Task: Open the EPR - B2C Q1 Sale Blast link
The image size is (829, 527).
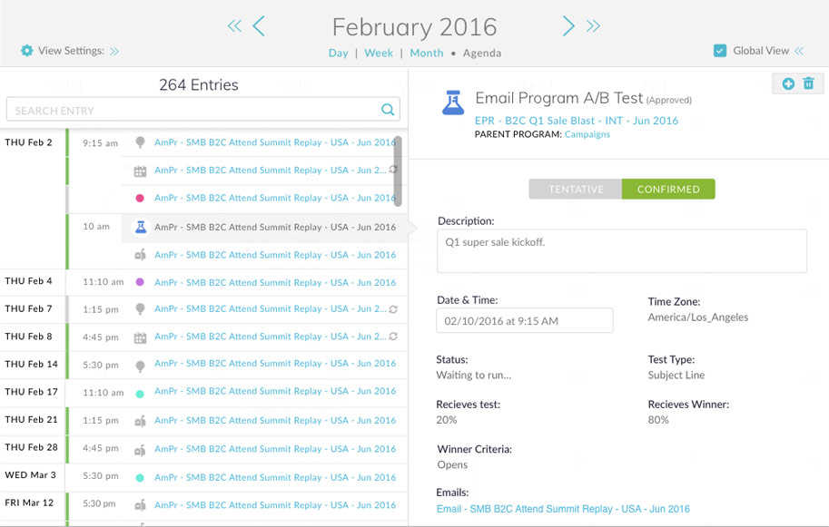Action: 576,120
